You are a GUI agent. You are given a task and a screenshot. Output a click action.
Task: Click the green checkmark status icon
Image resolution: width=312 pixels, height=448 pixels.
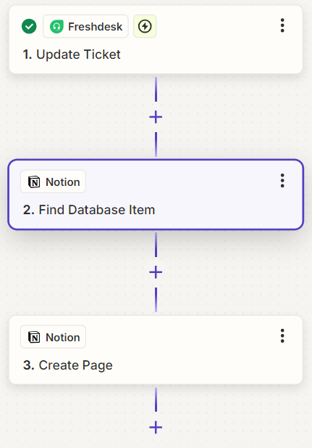point(29,26)
